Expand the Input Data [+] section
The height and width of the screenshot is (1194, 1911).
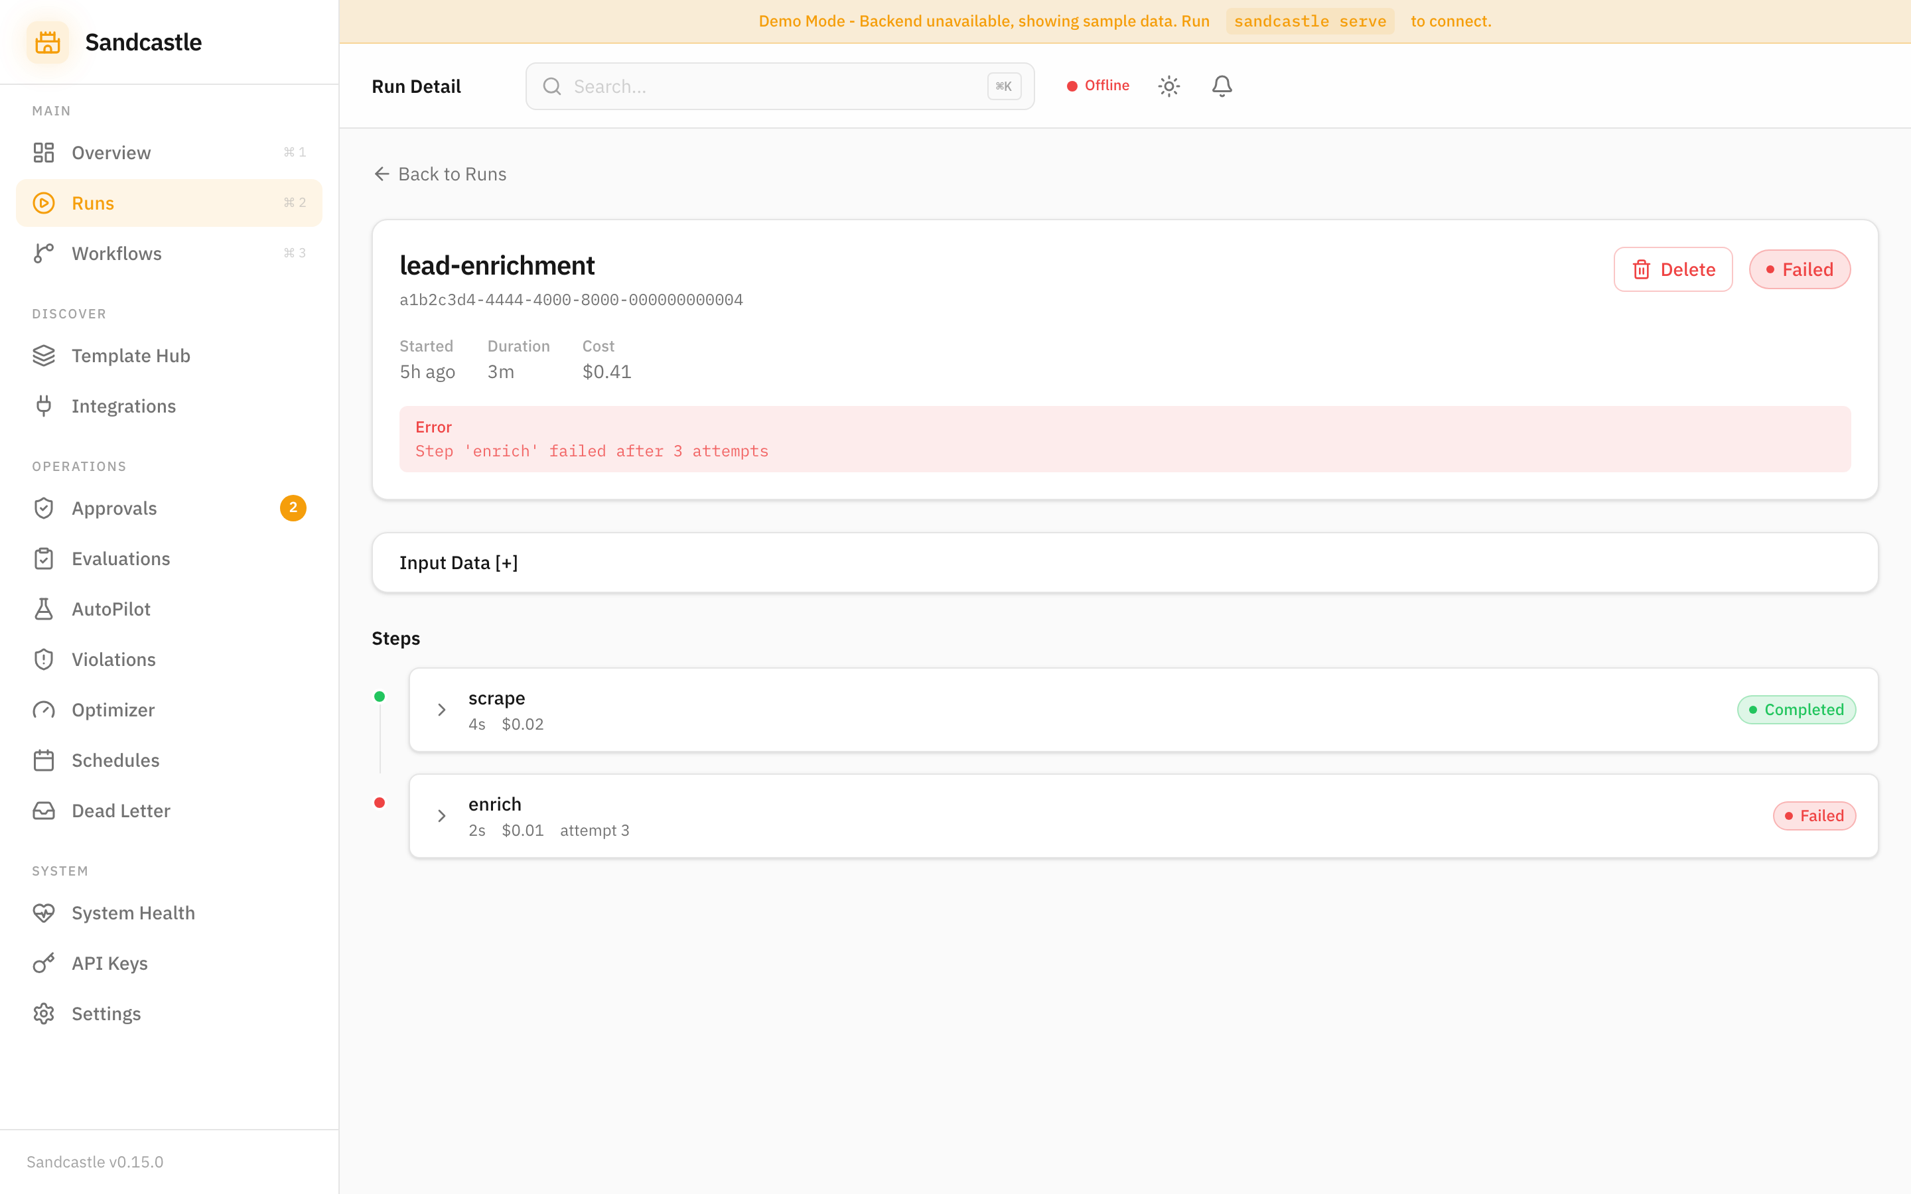pyautogui.click(x=459, y=563)
